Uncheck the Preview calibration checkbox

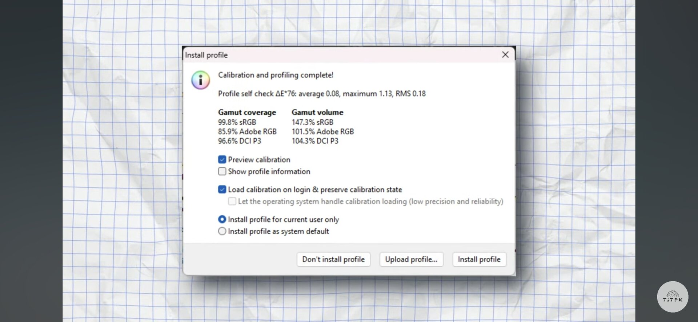pos(222,160)
